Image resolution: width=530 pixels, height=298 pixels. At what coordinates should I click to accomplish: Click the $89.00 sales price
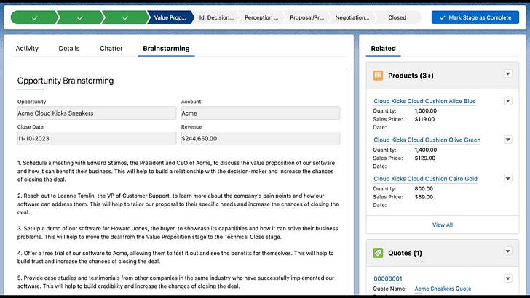click(424, 197)
